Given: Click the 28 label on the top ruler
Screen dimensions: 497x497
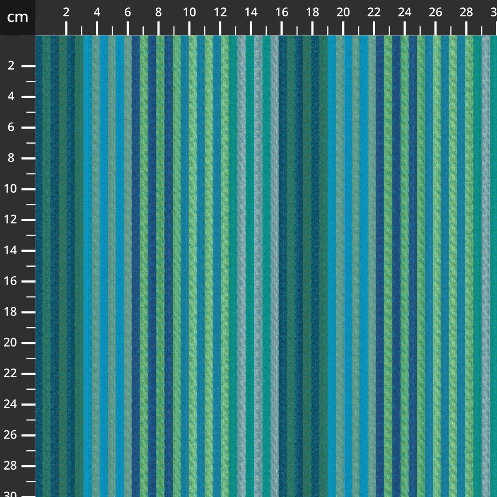Looking at the screenshot, I should (x=466, y=12).
